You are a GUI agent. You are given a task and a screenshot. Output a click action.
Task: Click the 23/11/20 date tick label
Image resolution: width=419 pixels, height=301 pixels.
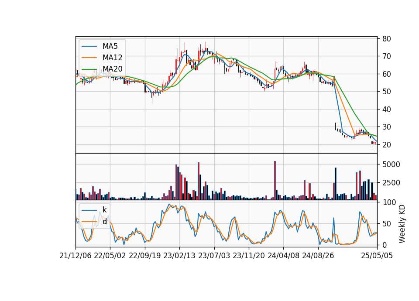[x=248, y=256]
